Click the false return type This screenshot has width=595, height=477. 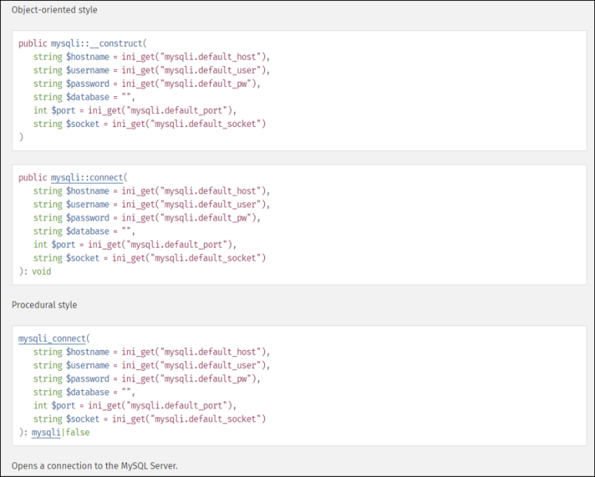point(78,432)
